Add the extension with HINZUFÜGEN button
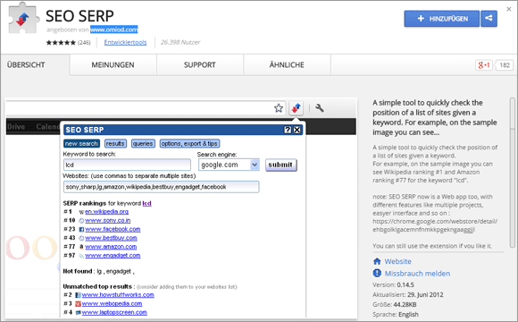Image resolution: width=518 pixels, height=322 pixels. pyautogui.click(x=442, y=19)
